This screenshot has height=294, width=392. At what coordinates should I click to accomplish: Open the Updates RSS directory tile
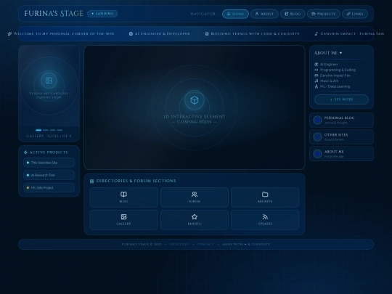265,220
